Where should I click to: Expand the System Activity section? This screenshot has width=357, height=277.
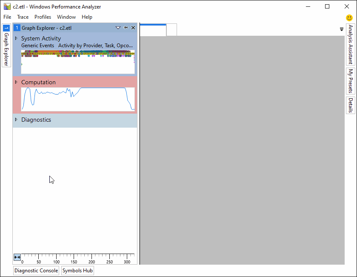coord(16,38)
